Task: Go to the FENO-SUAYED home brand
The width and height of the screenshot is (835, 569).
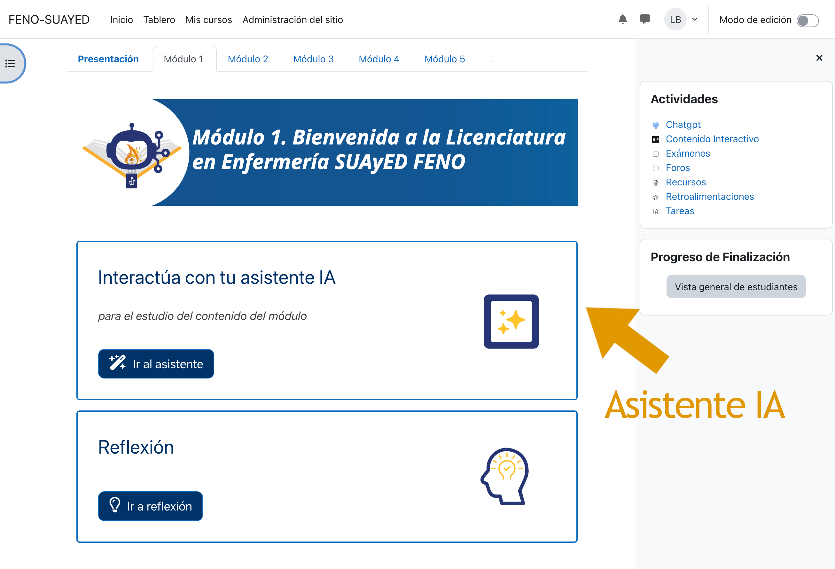Action: coord(49,20)
